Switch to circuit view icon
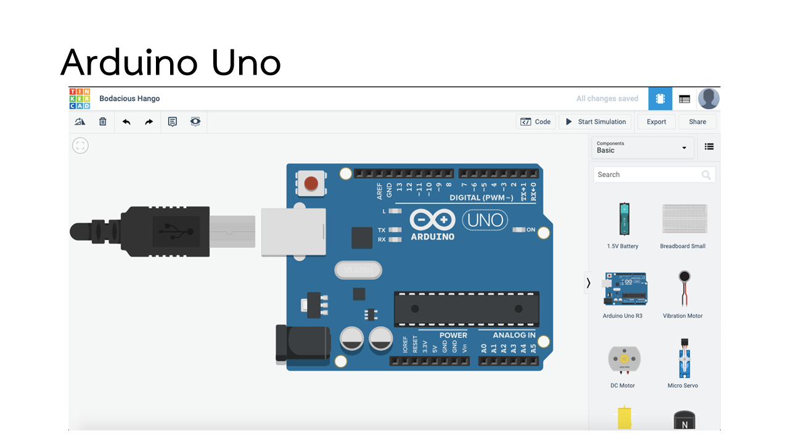Viewport: 789px width, 444px height. 660,99
